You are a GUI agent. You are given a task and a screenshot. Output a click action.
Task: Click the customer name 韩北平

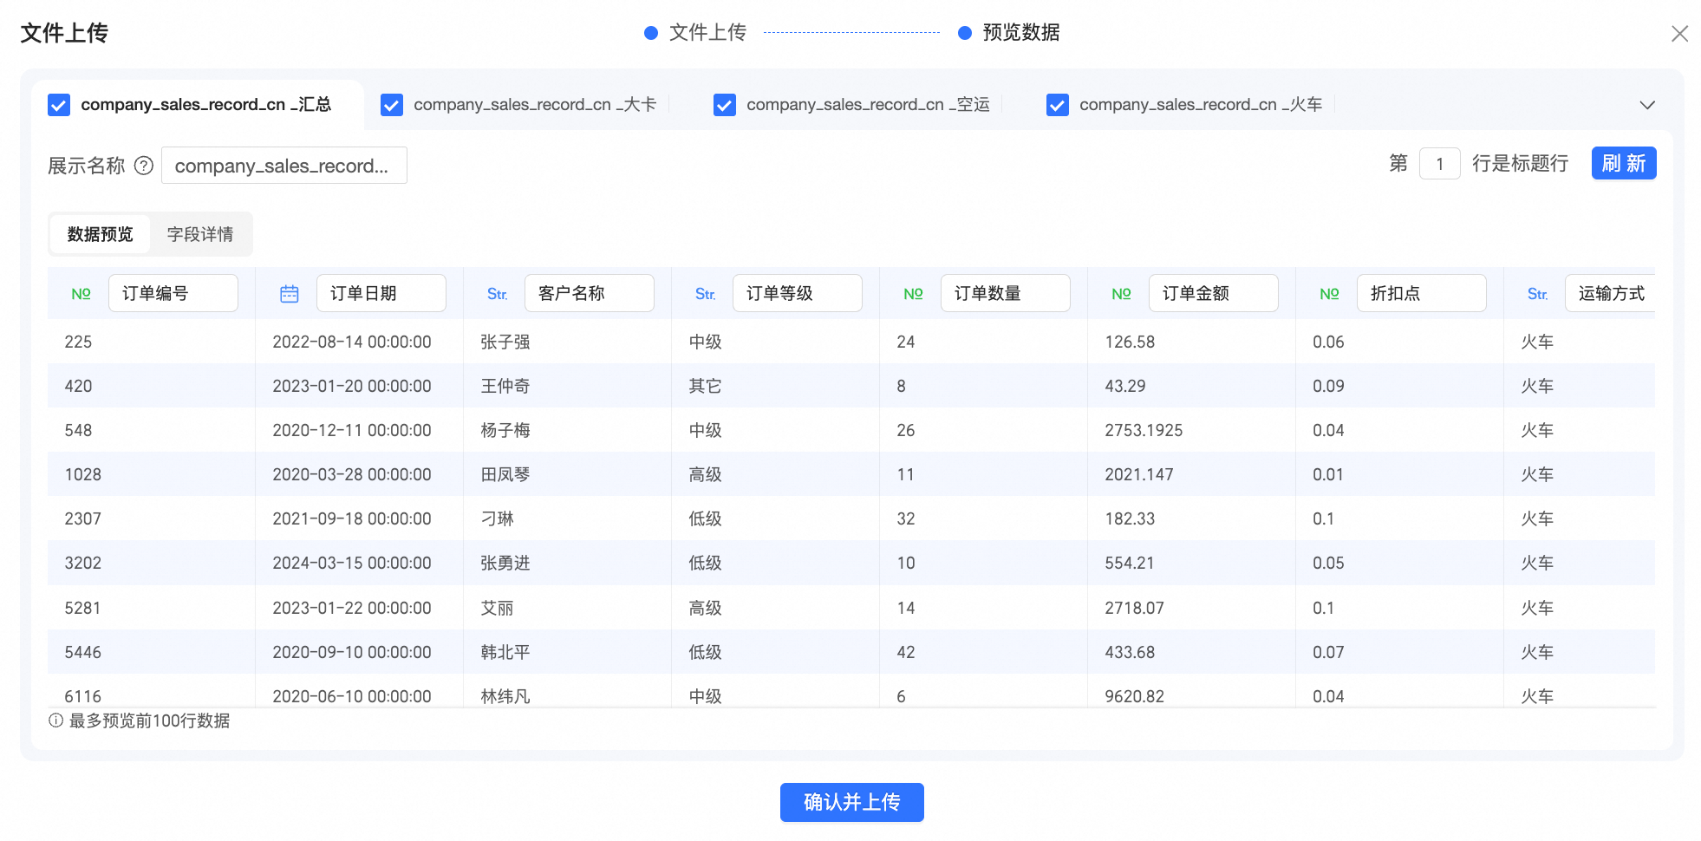coord(505,652)
